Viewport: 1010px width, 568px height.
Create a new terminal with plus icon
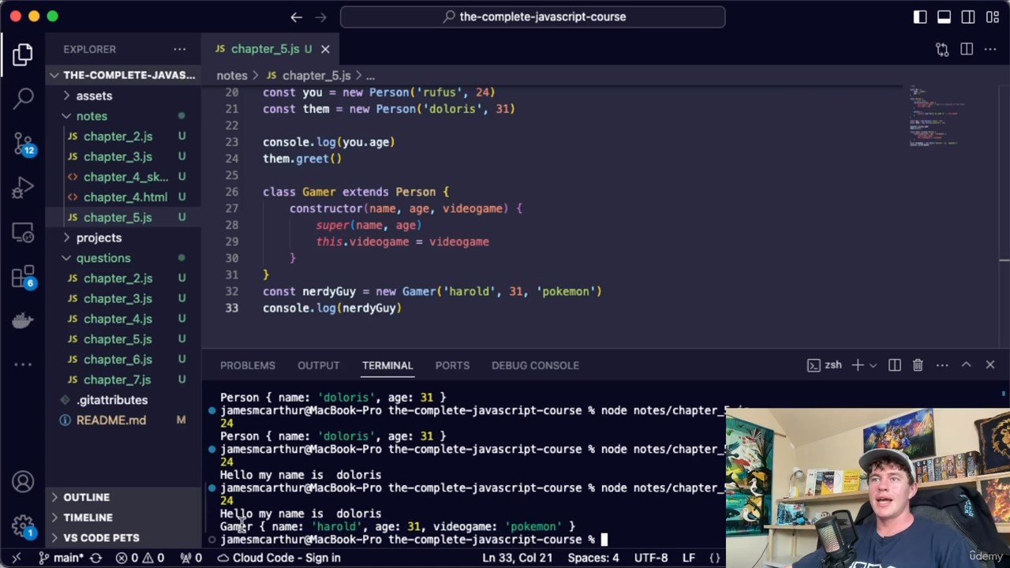point(858,365)
